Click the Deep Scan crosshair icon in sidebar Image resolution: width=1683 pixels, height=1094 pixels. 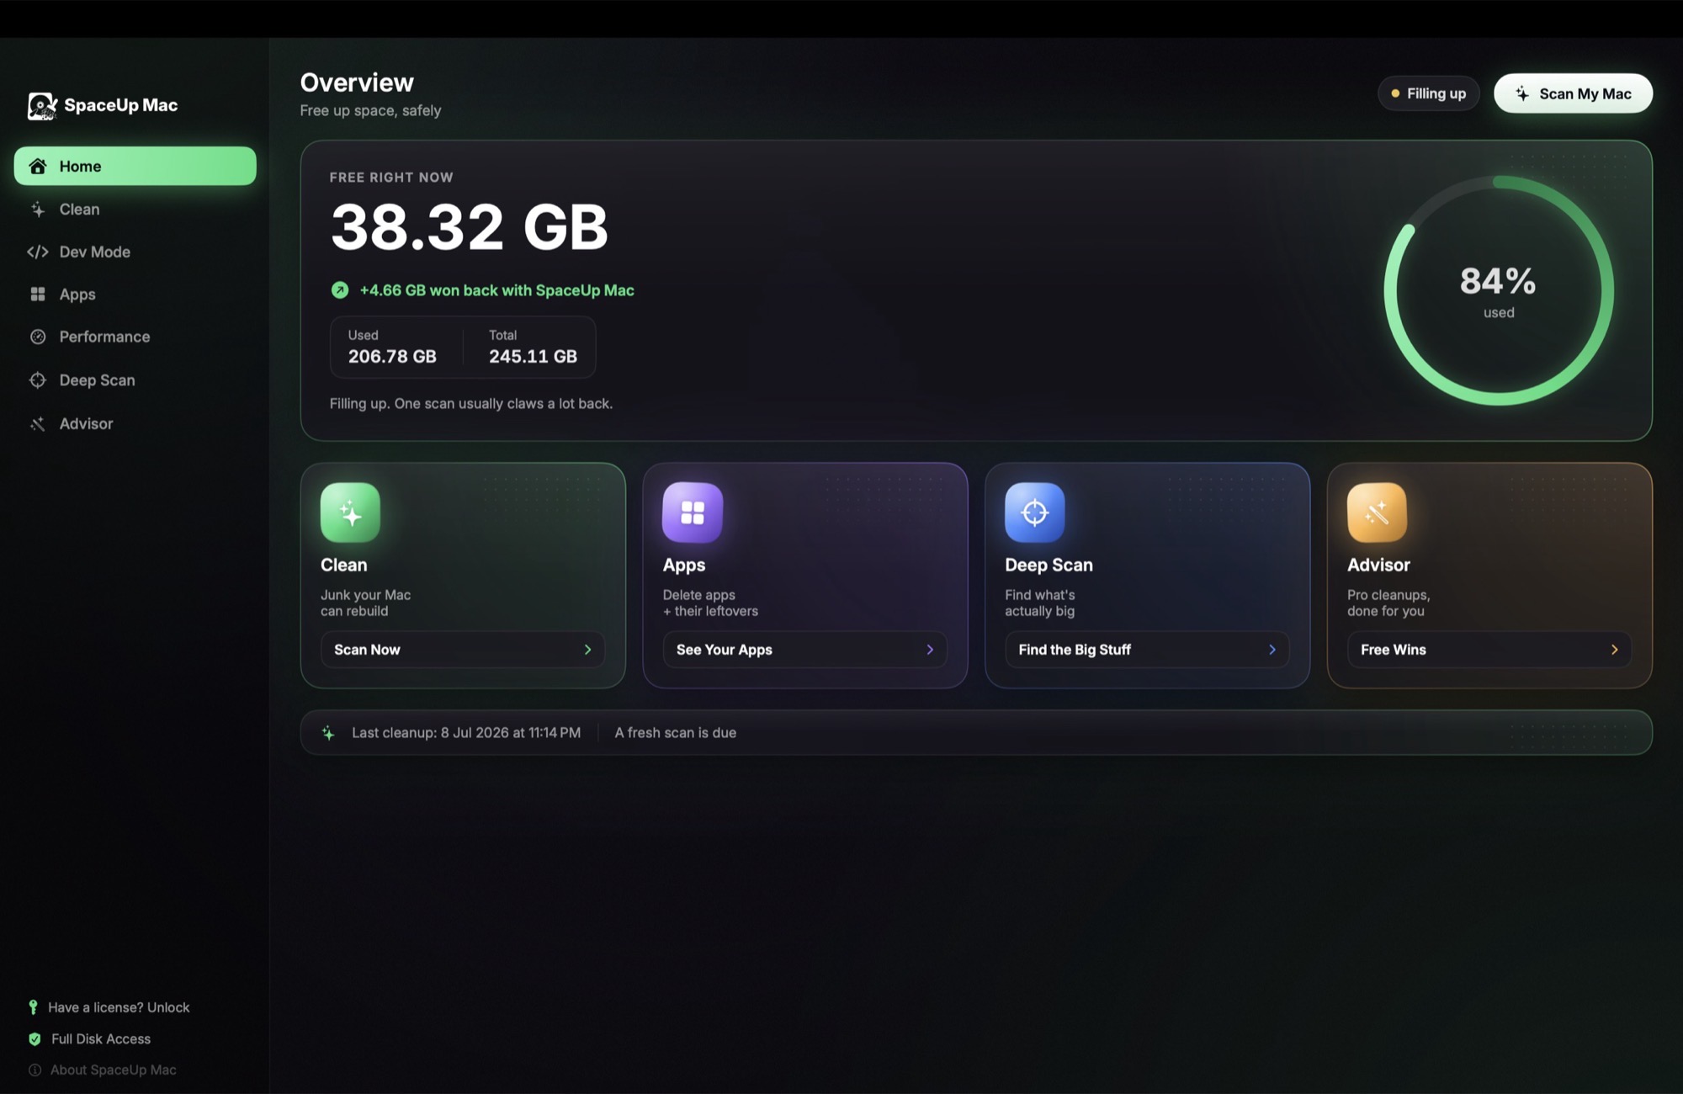(38, 380)
